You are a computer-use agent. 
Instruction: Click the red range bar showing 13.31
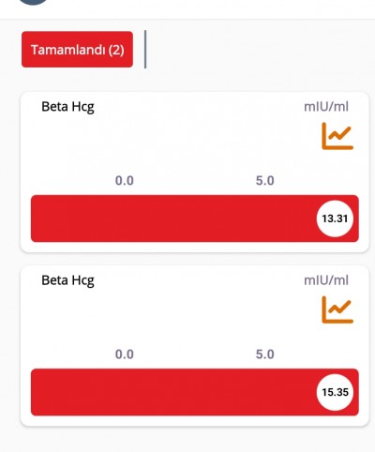click(x=195, y=218)
